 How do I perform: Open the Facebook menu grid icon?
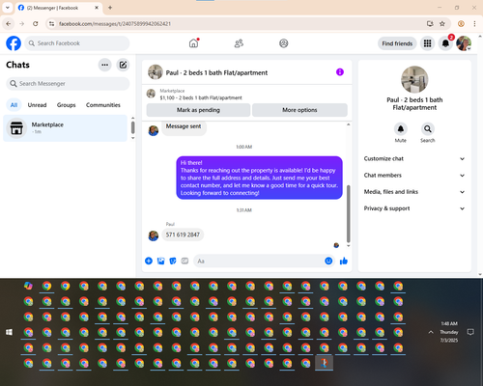point(427,43)
